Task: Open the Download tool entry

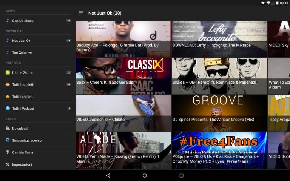Action: 20,128
